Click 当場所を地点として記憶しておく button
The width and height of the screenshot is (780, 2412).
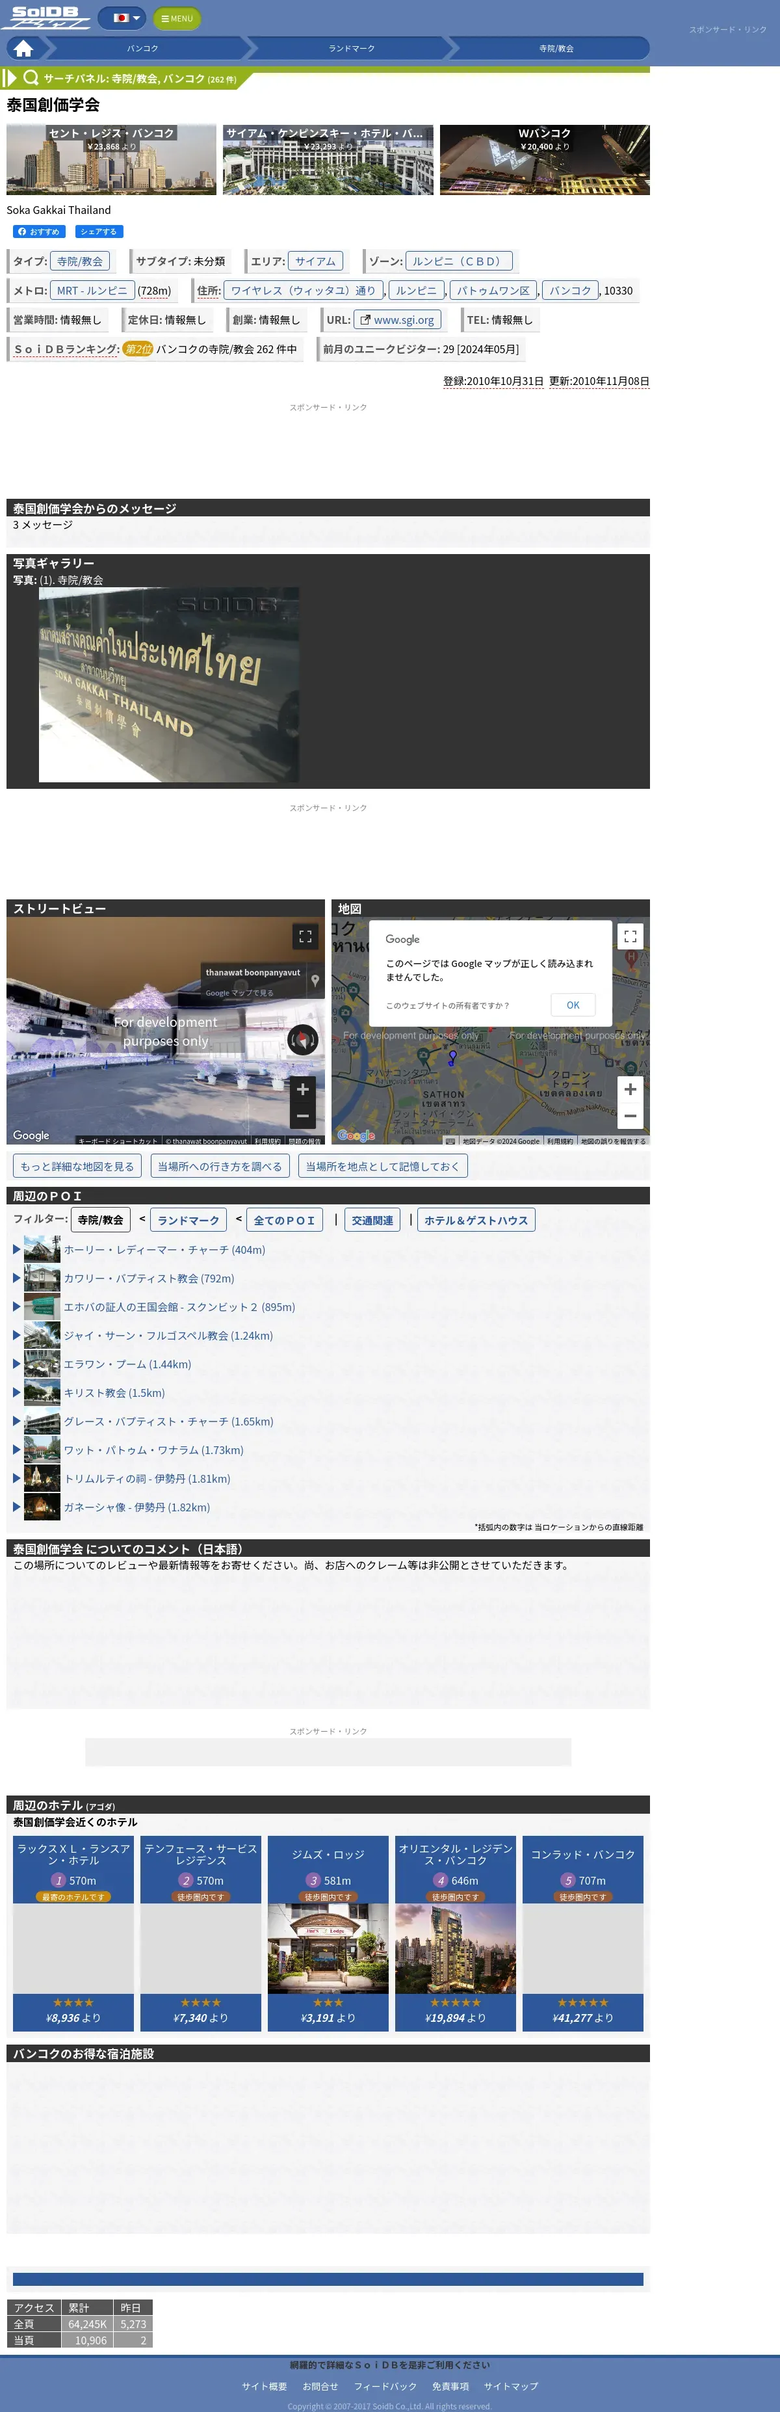click(383, 1166)
